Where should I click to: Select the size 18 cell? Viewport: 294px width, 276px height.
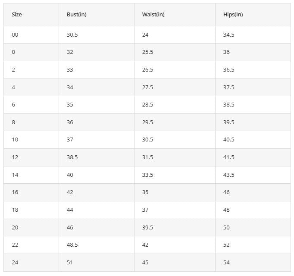pos(15,210)
